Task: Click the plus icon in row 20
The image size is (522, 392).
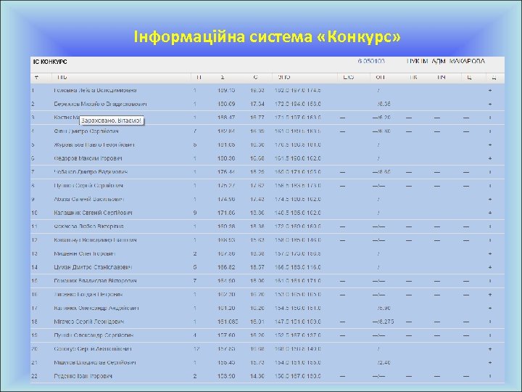Action: click(490, 349)
